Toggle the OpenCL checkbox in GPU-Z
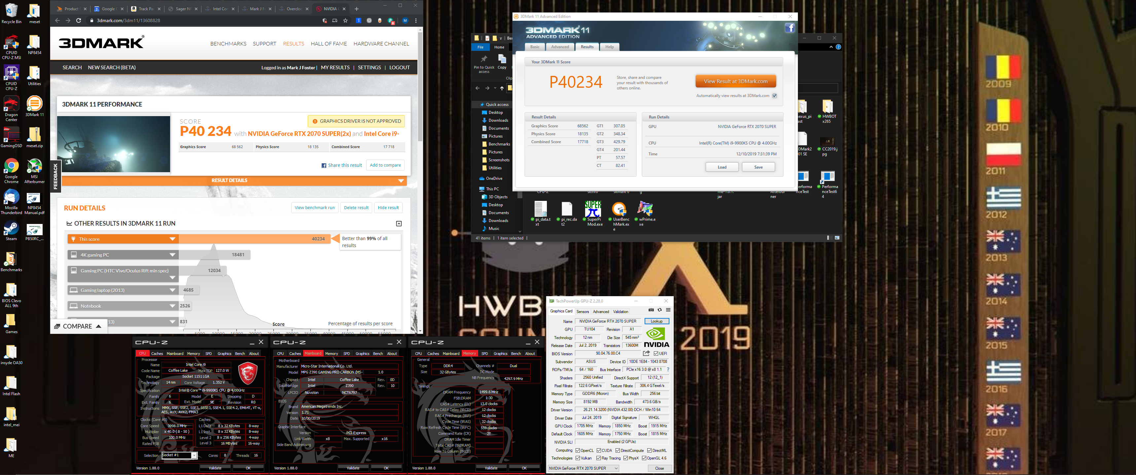1136x475 pixels. pyautogui.click(x=577, y=450)
